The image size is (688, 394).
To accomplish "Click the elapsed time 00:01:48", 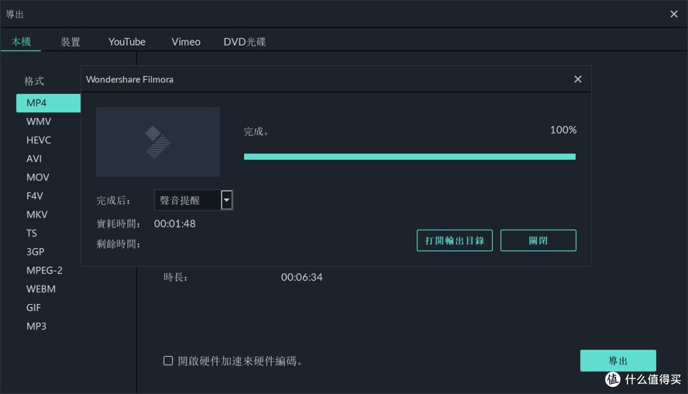I will point(175,224).
